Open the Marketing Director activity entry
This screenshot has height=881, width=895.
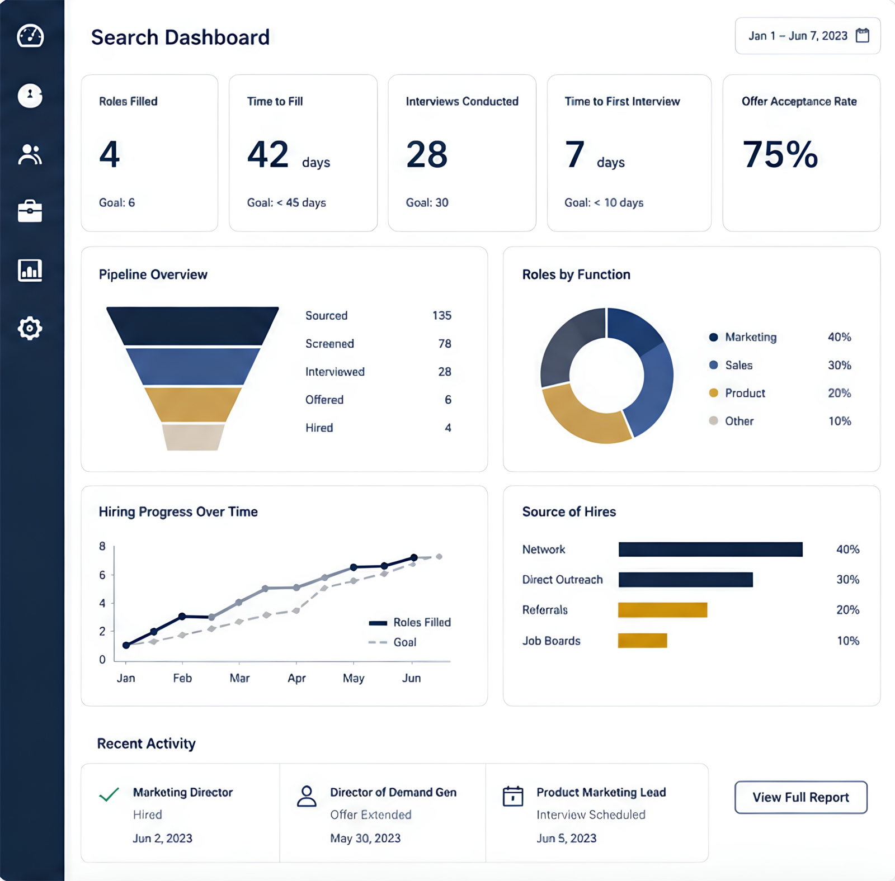click(x=180, y=813)
